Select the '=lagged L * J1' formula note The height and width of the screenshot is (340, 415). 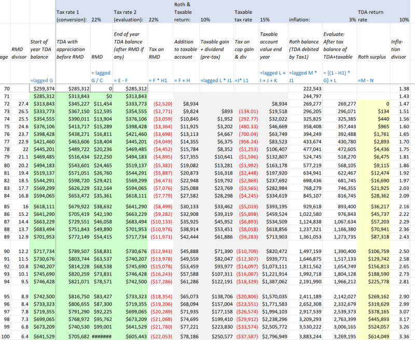216,80
